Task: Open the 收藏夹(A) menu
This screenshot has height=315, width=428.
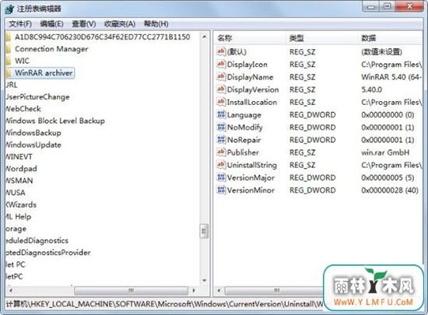Action: coord(120,24)
